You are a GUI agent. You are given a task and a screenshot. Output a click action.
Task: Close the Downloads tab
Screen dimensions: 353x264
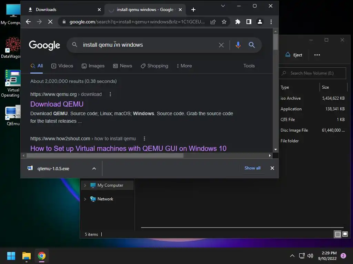(99, 10)
